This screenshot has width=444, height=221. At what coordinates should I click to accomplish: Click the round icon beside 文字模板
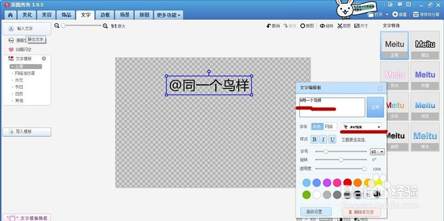[x=44, y=59]
